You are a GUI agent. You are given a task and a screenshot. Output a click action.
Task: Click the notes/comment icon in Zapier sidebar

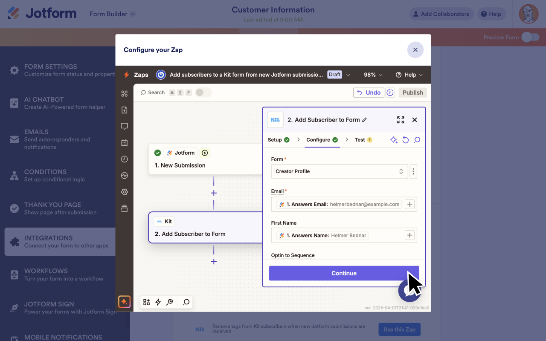click(124, 126)
